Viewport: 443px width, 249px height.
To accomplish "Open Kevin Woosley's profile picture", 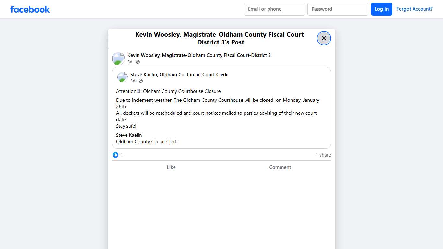I will point(118,59).
